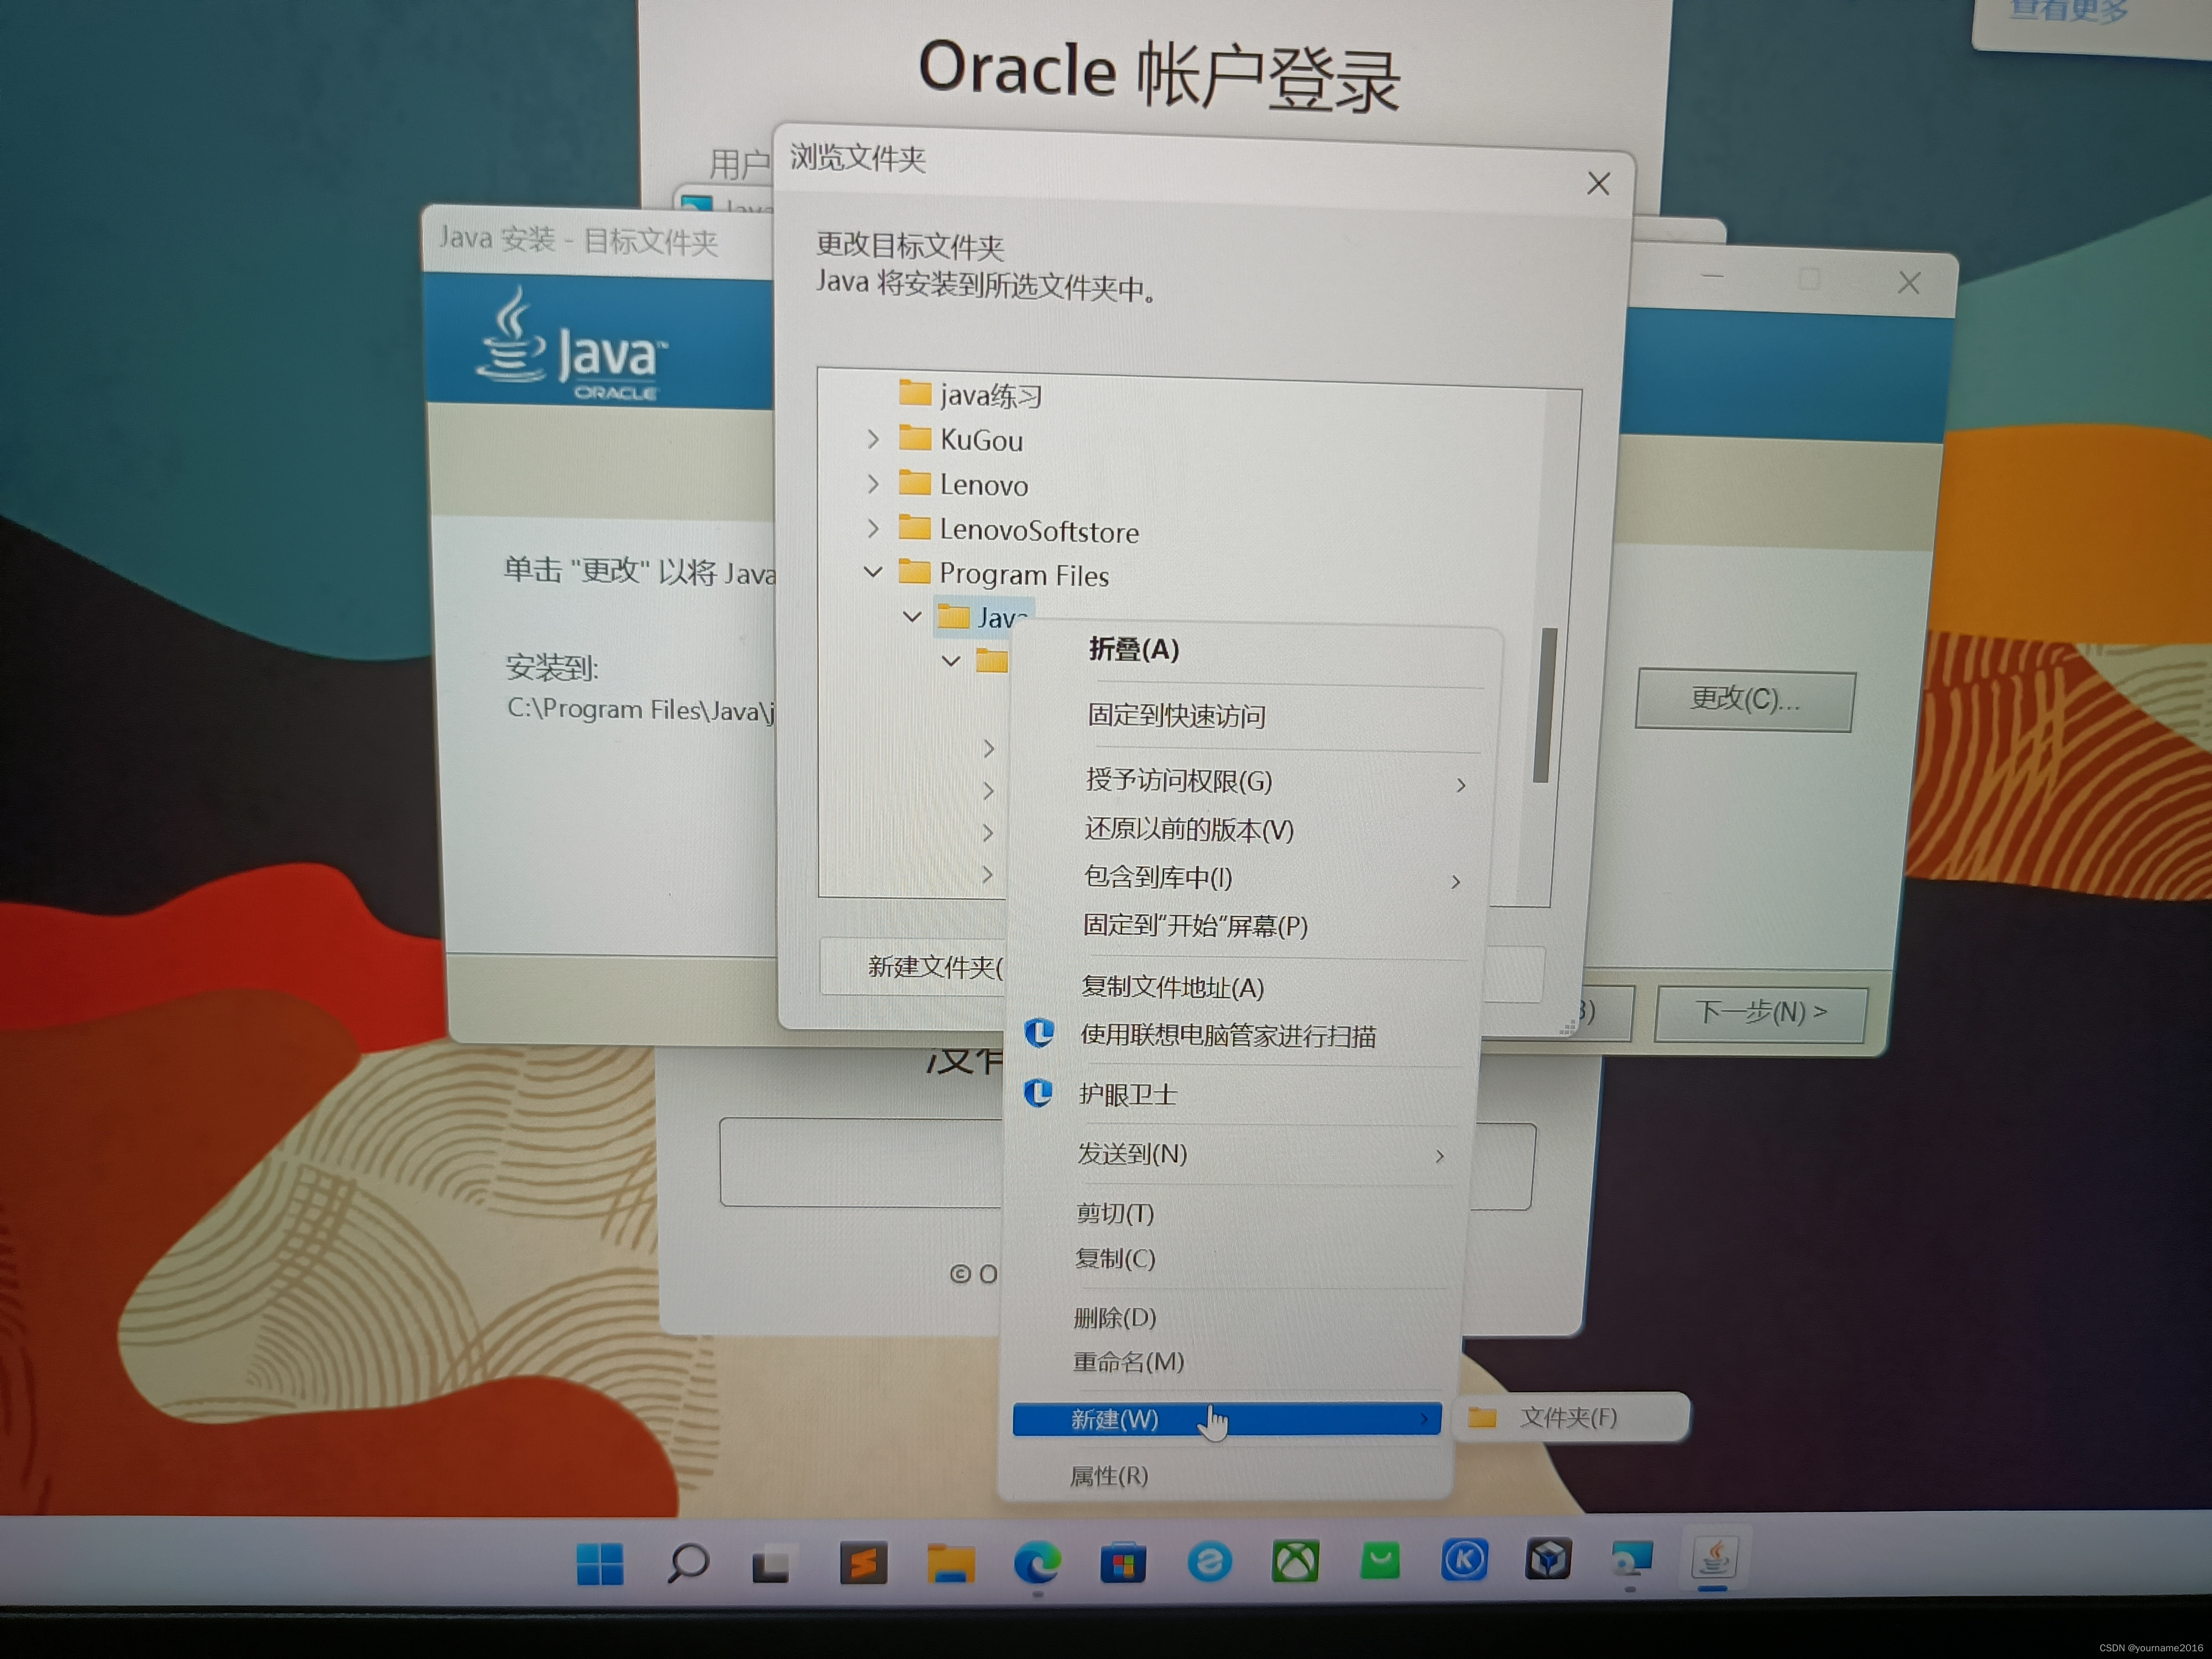This screenshot has height=1659, width=2212.
Task: Open 发送到(N) submenu arrow
Action: point(1440,1156)
